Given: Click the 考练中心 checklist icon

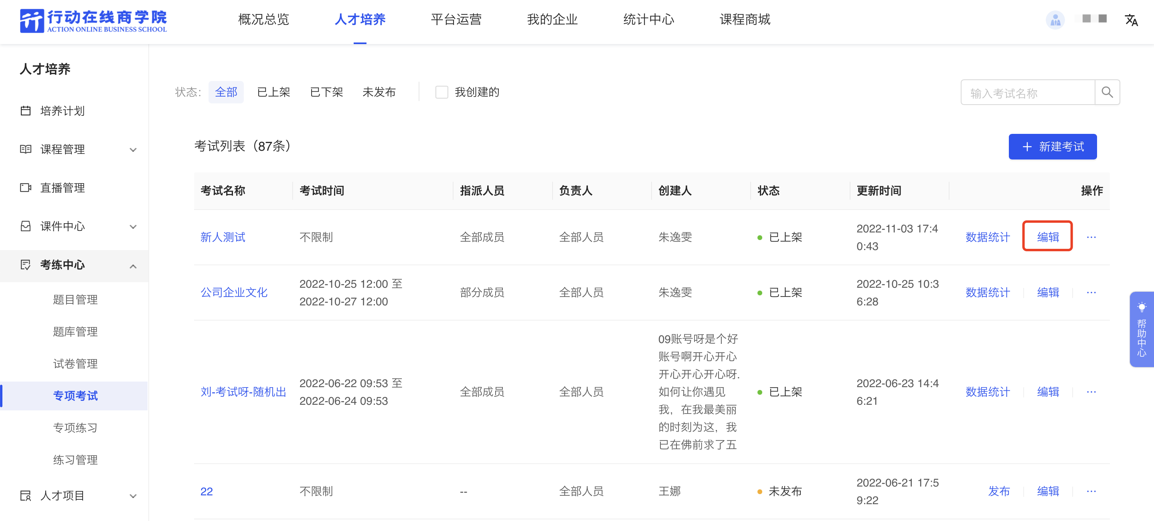Looking at the screenshot, I should point(26,265).
